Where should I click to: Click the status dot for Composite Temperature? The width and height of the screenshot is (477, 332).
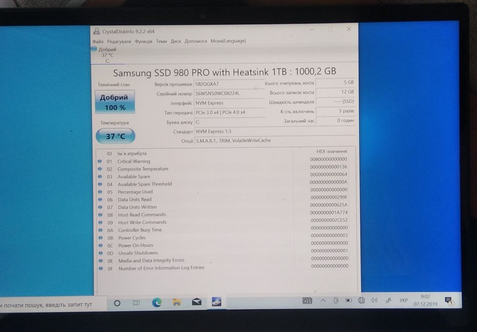100,169
